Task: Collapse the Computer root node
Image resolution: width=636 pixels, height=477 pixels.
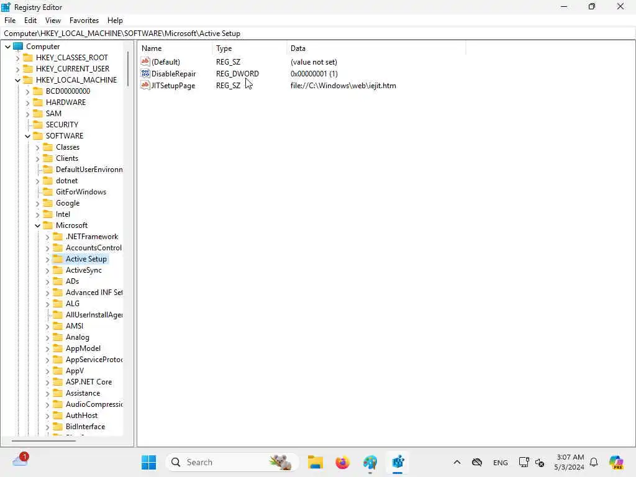Action: (7, 47)
